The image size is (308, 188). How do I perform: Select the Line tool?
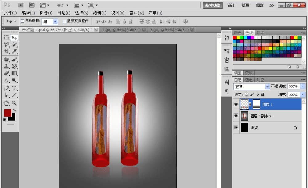14,95
